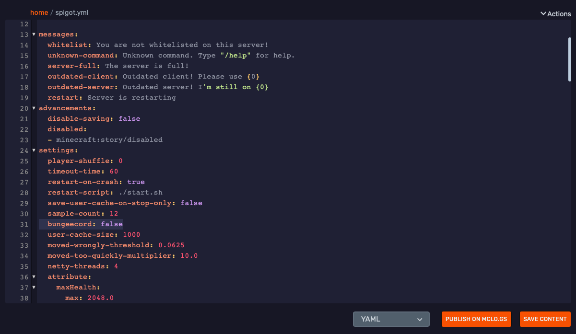Go to home breadcrumb link
This screenshot has width=576, height=334.
[39, 12]
